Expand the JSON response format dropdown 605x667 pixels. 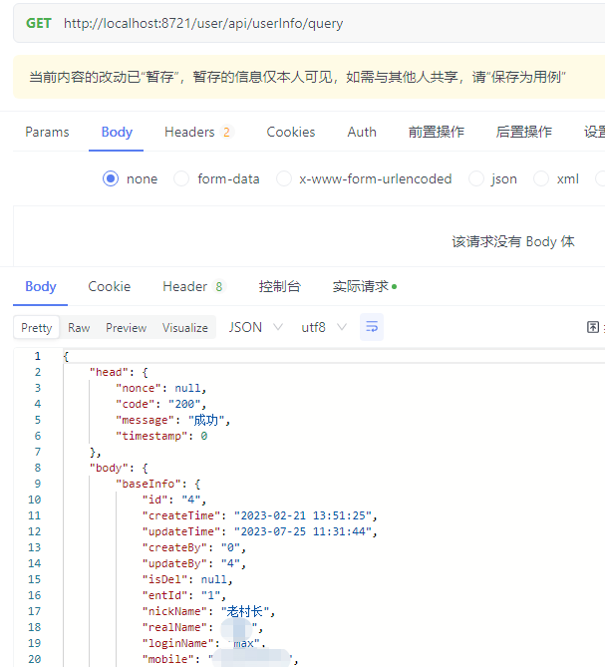tap(255, 327)
